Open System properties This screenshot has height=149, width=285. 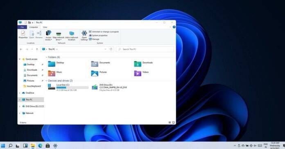(98, 36)
